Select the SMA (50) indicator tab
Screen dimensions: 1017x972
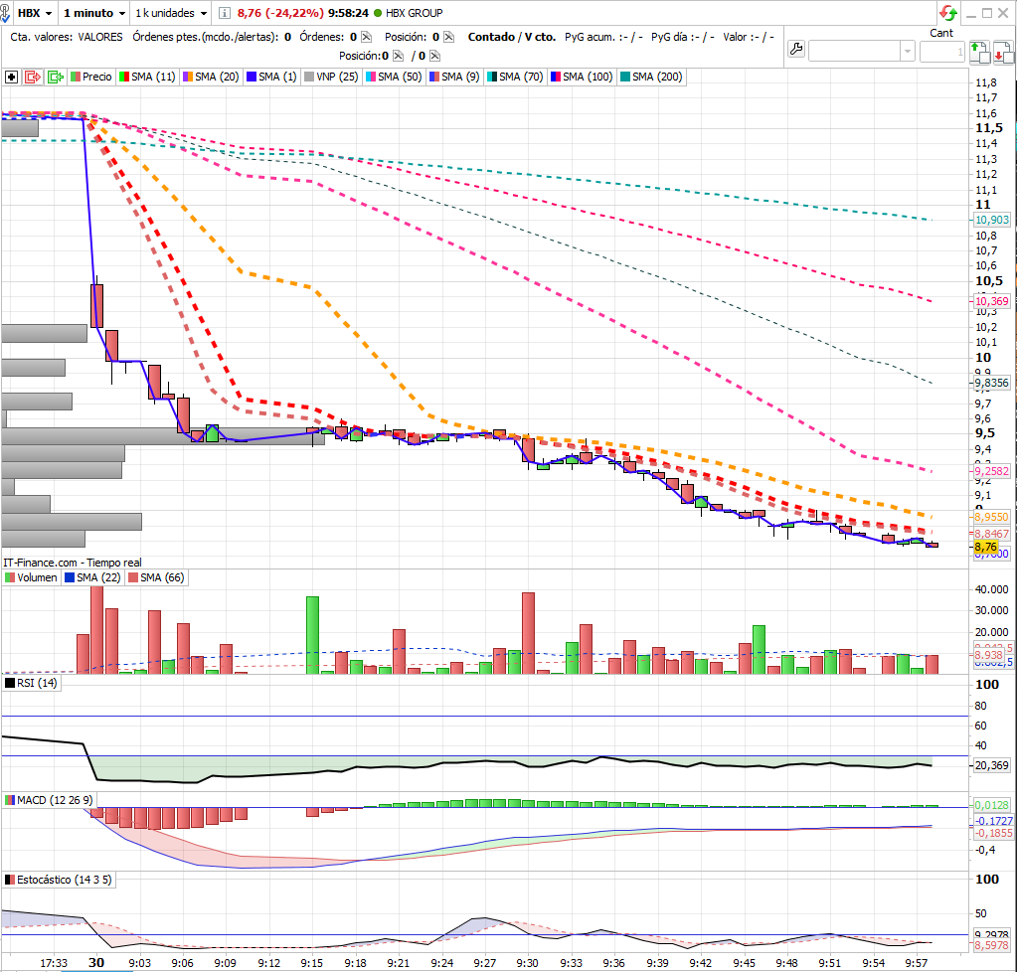395,77
